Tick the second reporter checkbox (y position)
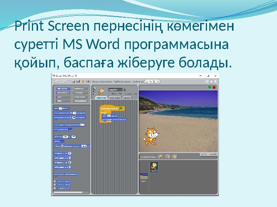Image resolution: width=277 pixels, height=207 pixels. (55, 185)
